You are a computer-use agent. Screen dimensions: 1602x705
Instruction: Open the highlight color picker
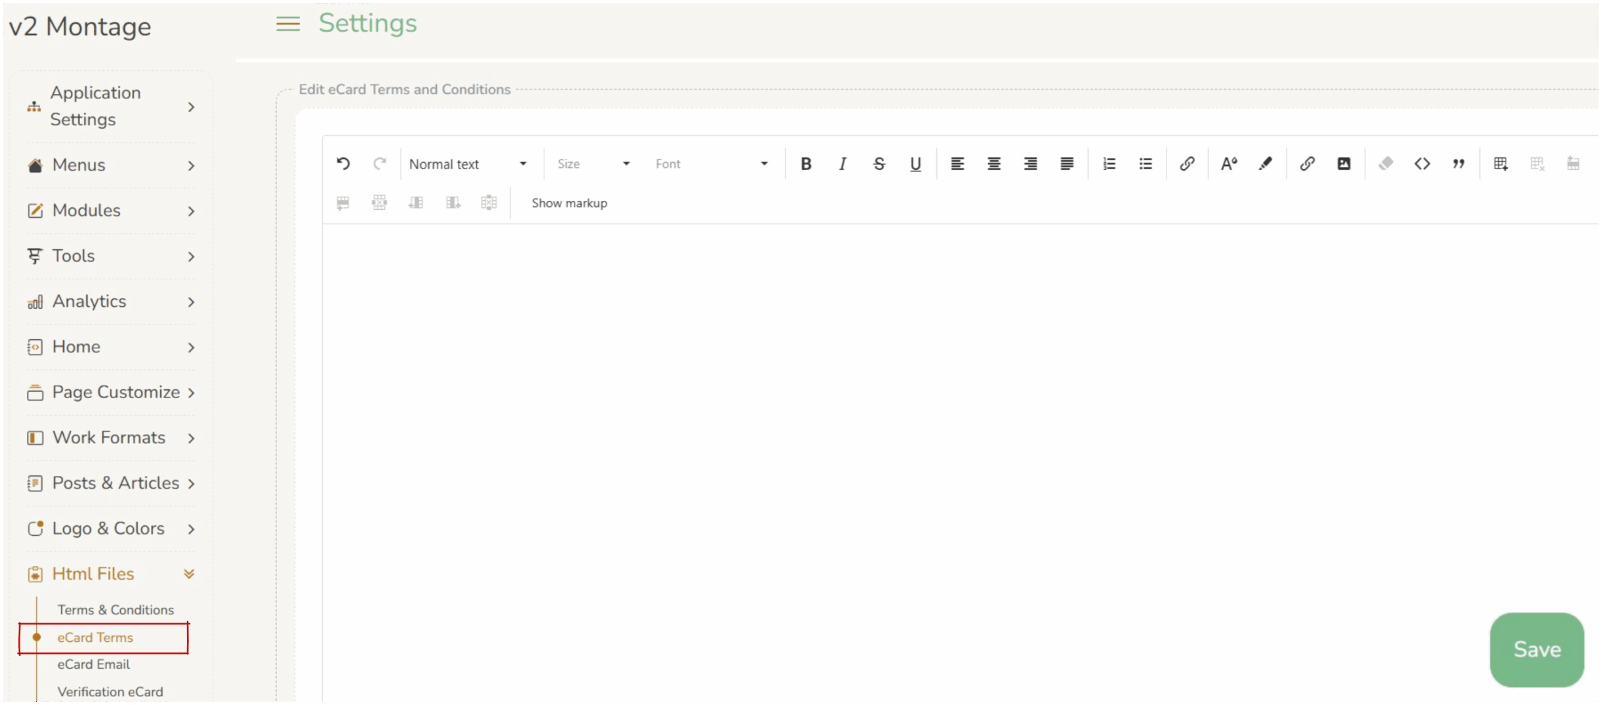(x=1265, y=164)
